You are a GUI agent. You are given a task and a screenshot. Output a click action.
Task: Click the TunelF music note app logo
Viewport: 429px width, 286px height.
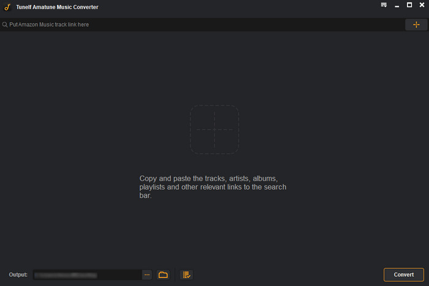click(7, 7)
